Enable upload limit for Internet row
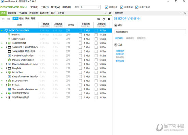188x135 pixels. click(x=96, y=35)
